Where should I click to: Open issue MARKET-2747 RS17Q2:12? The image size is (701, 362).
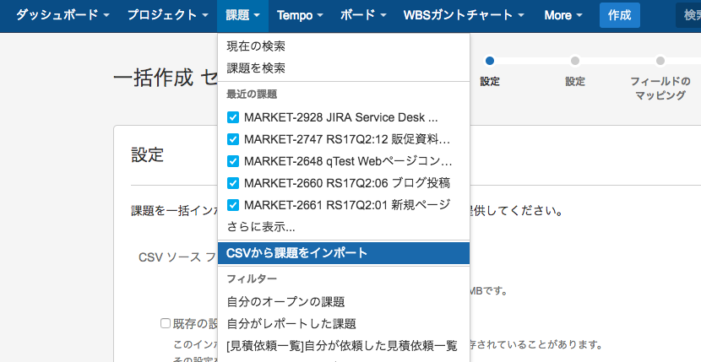tap(344, 139)
